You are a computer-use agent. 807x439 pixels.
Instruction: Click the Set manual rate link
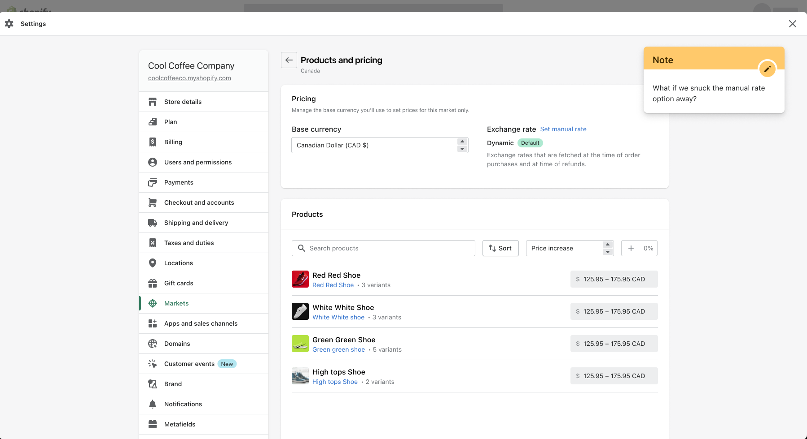(x=563, y=129)
